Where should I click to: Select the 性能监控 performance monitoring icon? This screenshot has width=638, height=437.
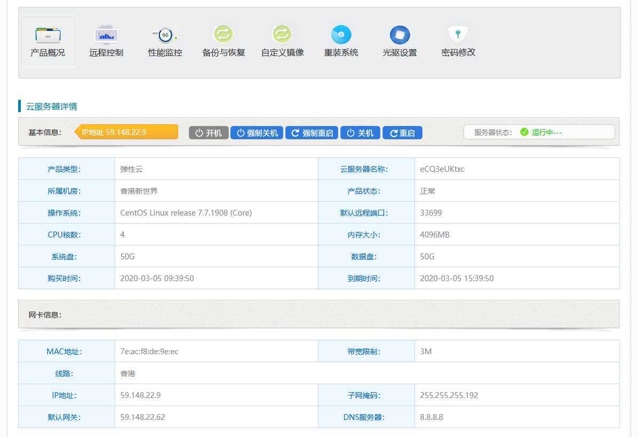point(164,42)
